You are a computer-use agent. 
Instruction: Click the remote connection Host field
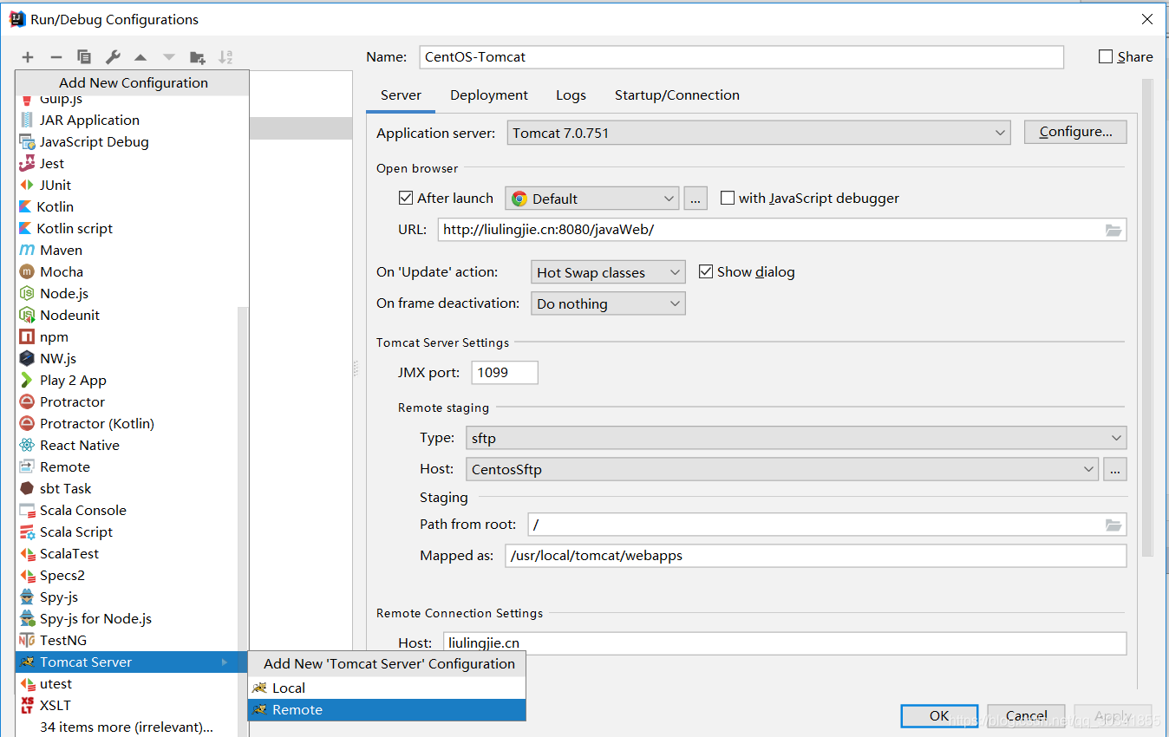click(x=785, y=642)
